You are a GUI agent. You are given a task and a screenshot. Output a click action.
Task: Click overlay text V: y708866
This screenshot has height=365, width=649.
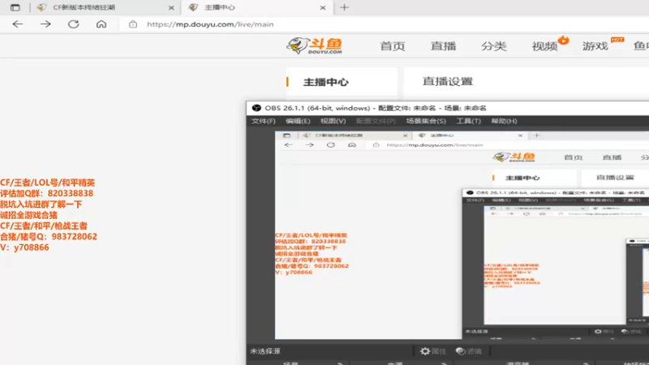24,247
